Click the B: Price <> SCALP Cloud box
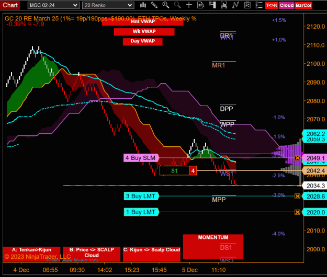The width and height of the screenshot is (327, 277). point(92,254)
